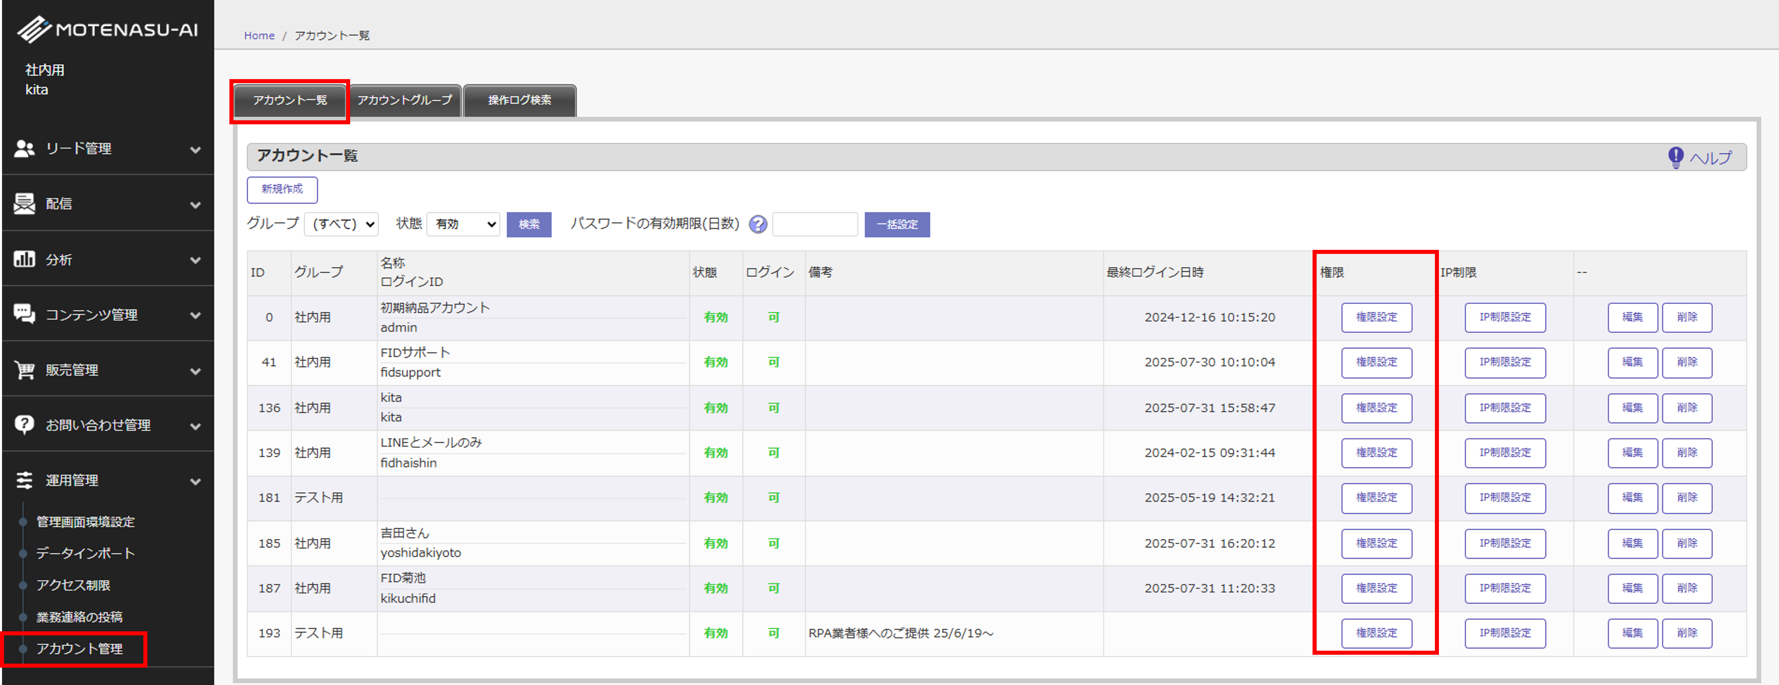Open the ヘルプ lightbulb help link
Viewport: 1779px width, 685px height.
pos(1700,157)
